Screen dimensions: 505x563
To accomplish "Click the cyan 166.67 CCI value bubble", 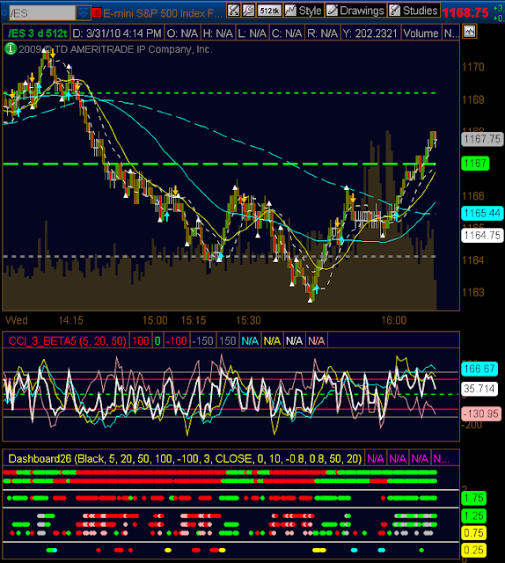I will [x=479, y=369].
